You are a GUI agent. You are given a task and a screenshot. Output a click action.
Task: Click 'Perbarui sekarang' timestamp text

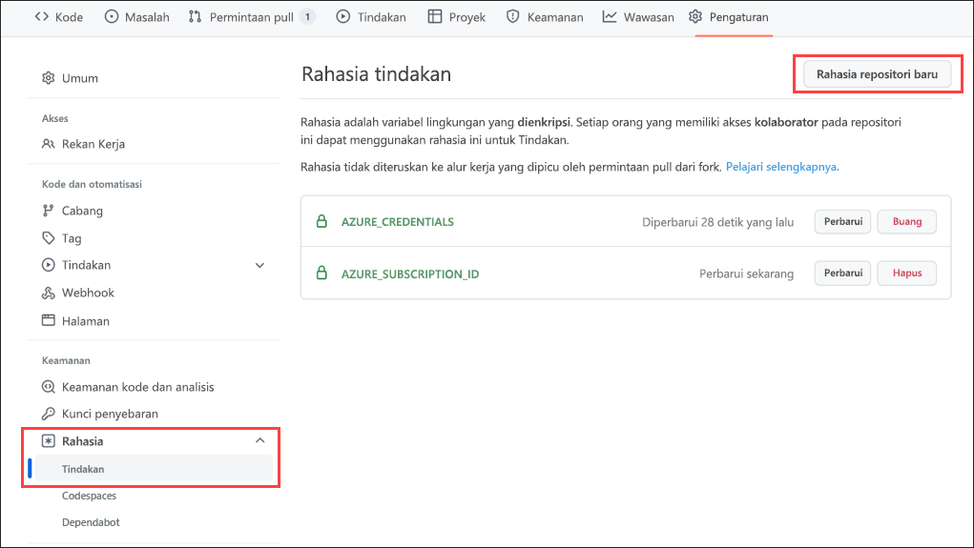[747, 274]
